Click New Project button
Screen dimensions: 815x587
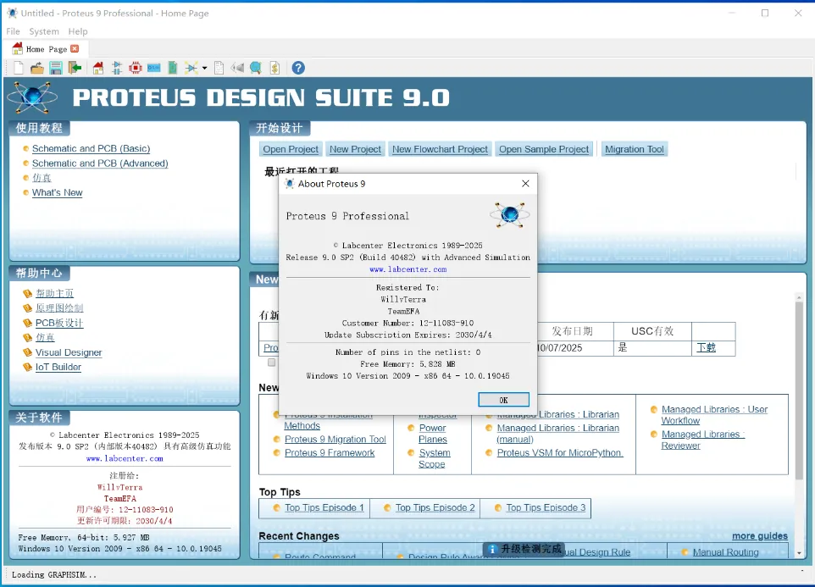[355, 149]
